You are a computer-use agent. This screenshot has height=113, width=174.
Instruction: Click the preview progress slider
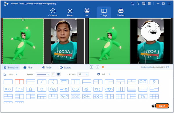coord(120,67)
